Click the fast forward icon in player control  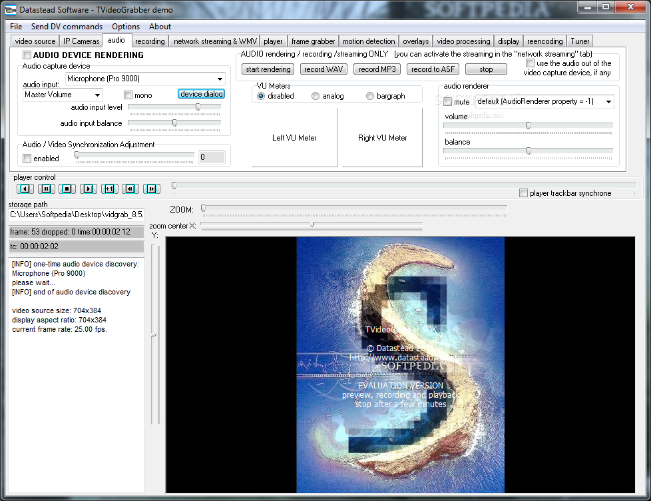click(x=152, y=189)
